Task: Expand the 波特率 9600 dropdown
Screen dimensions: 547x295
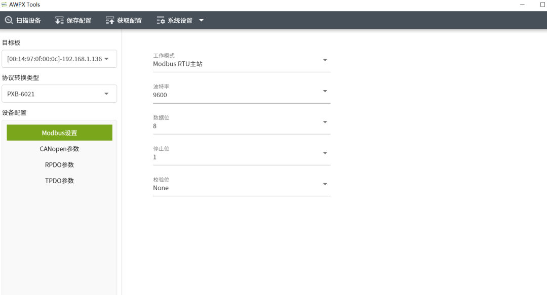Action: point(242,93)
